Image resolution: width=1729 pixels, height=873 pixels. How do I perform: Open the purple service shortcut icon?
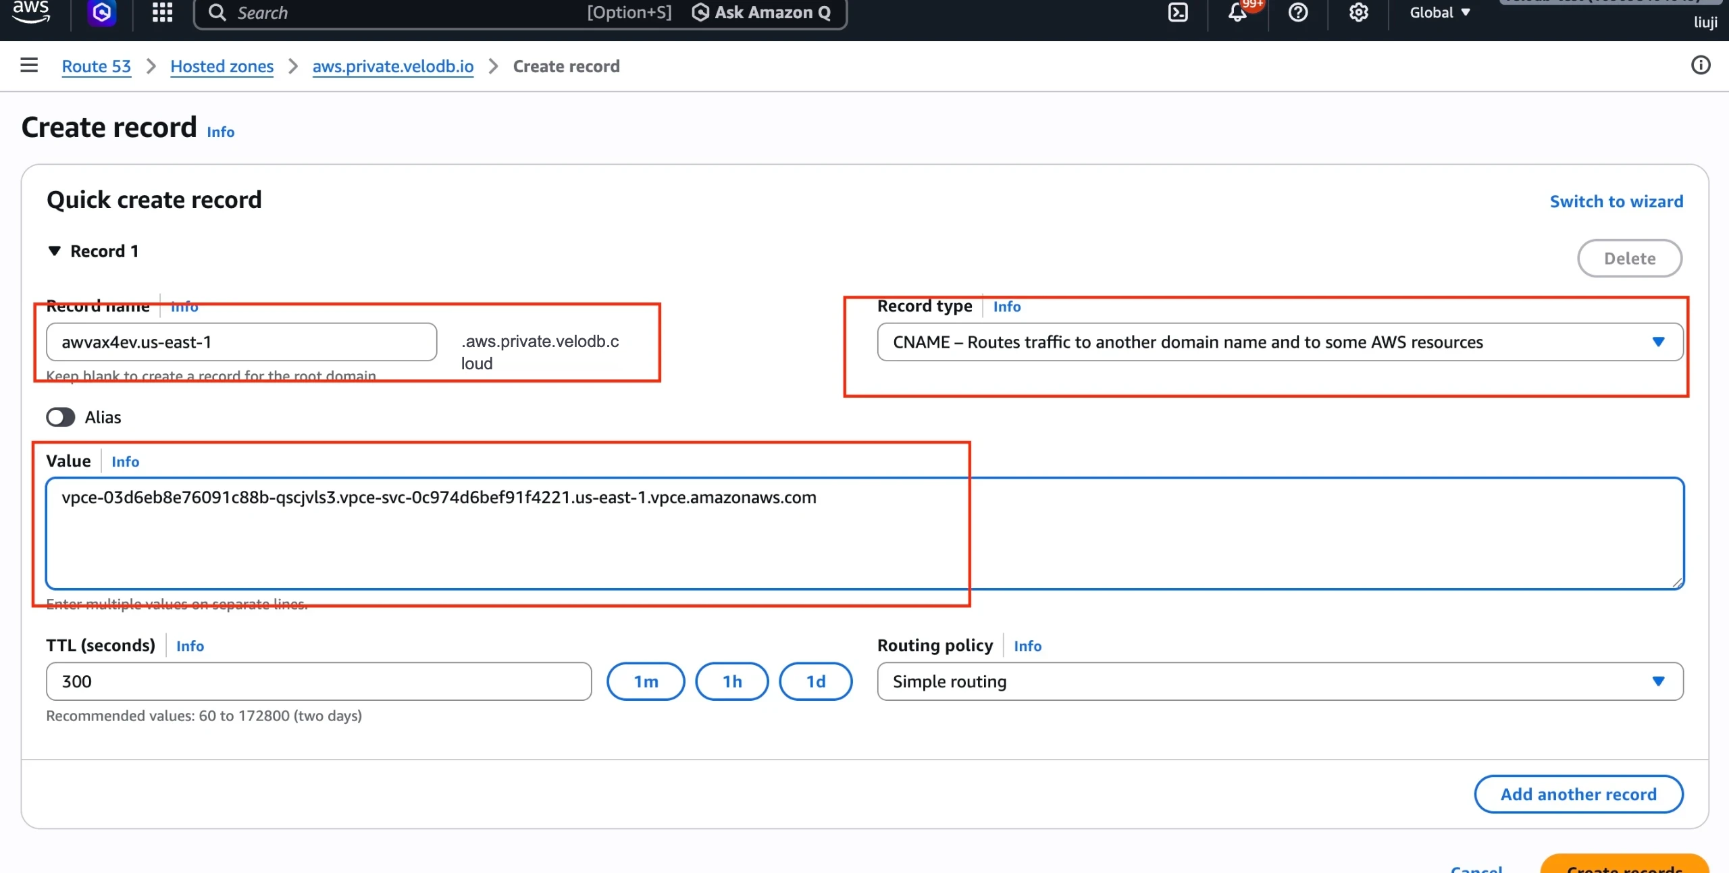pos(102,12)
